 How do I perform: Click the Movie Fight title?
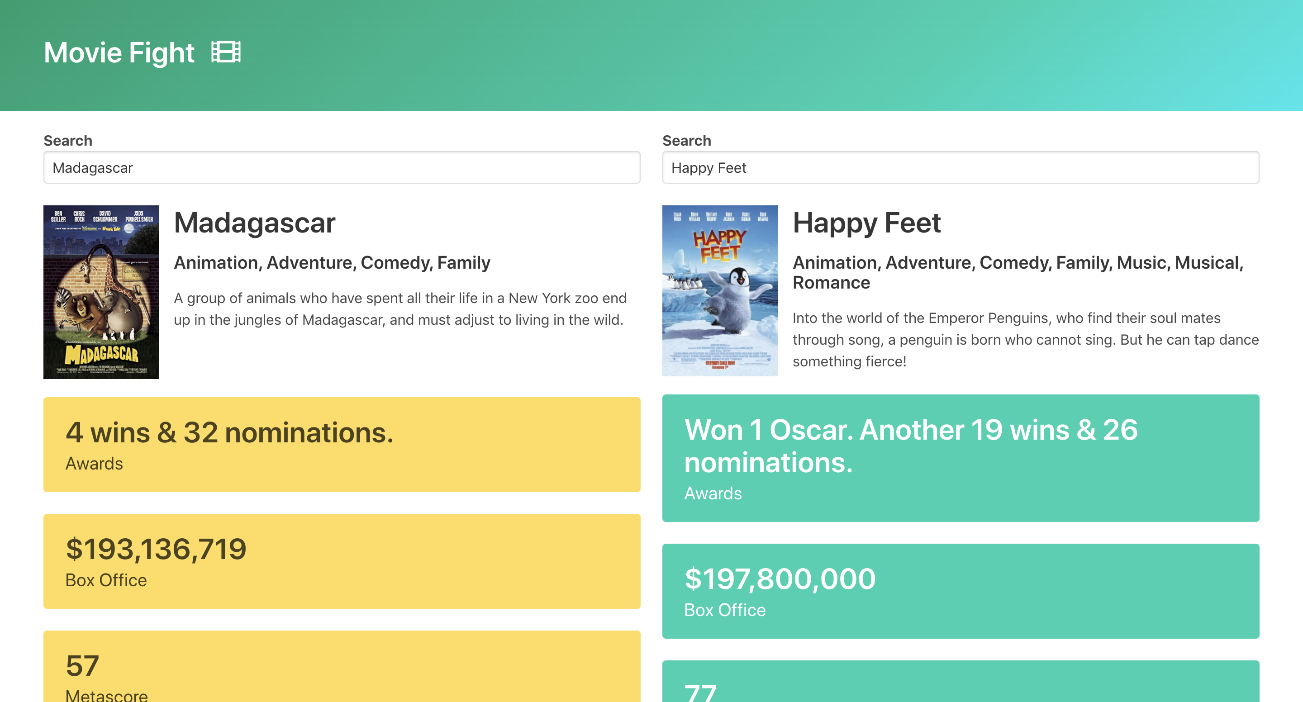click(x=119, y=52)
